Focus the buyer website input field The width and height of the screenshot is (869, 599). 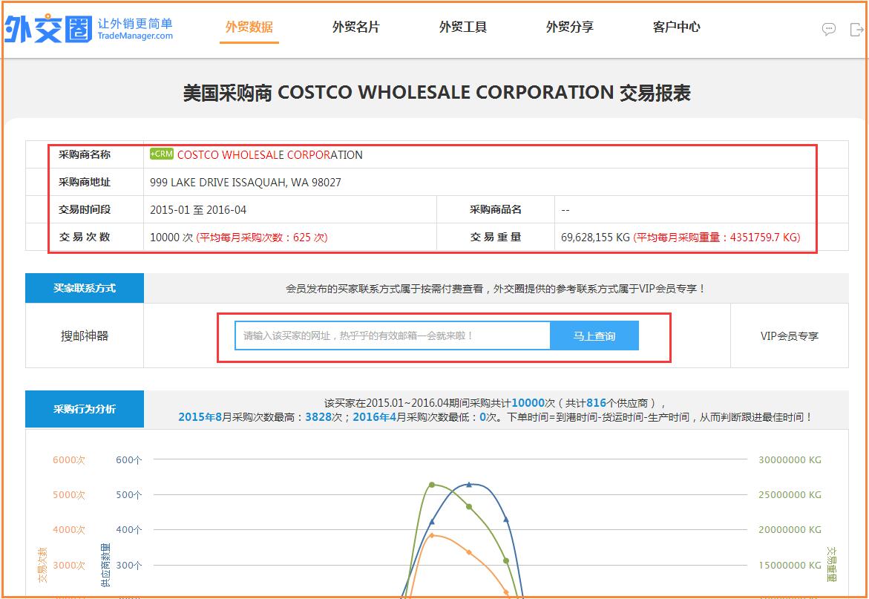(x=393, y=335)
